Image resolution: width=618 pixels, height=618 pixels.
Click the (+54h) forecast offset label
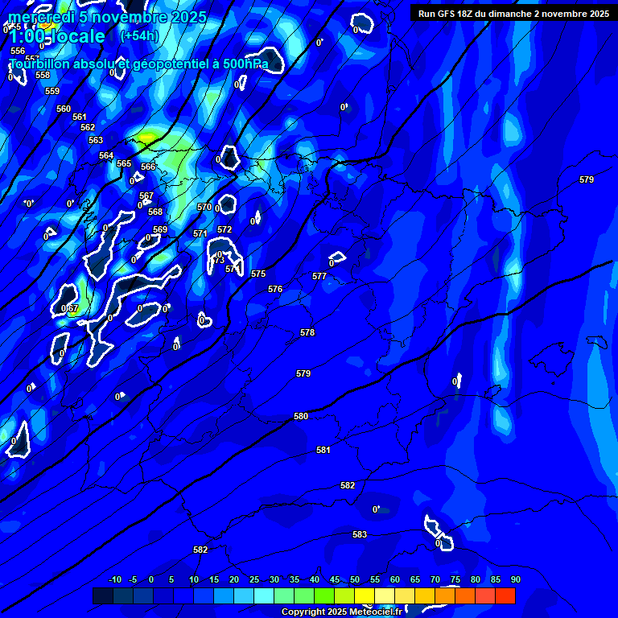[139, 36]
